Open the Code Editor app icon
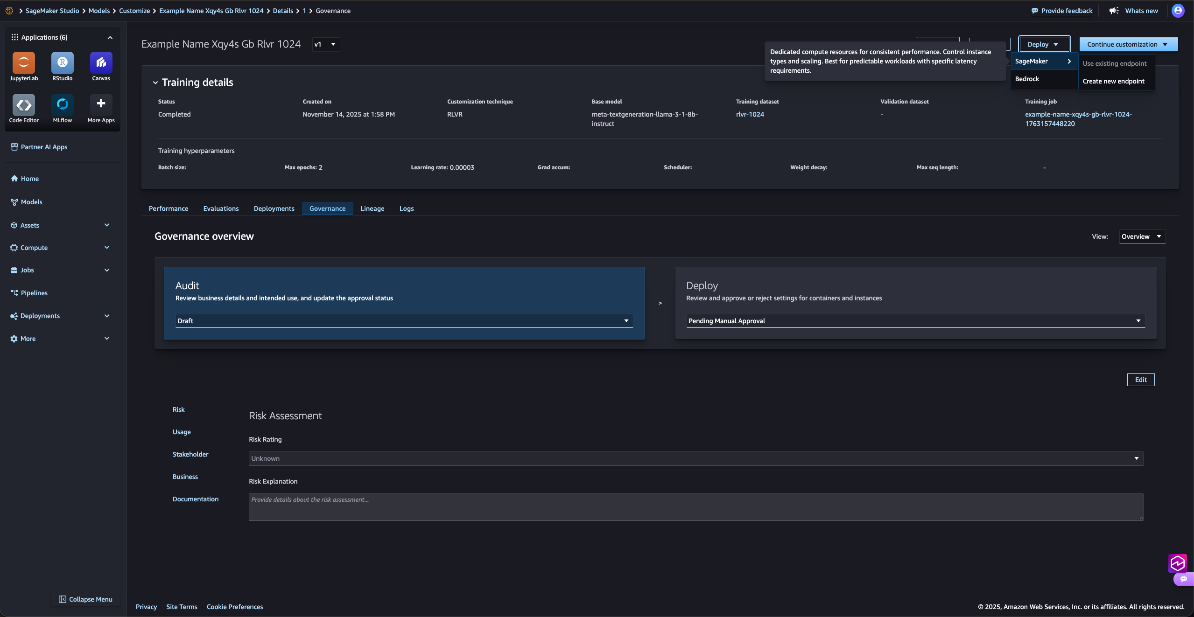Image resolution: width=1194 pixels, height=617 pixels. (24, 105)
